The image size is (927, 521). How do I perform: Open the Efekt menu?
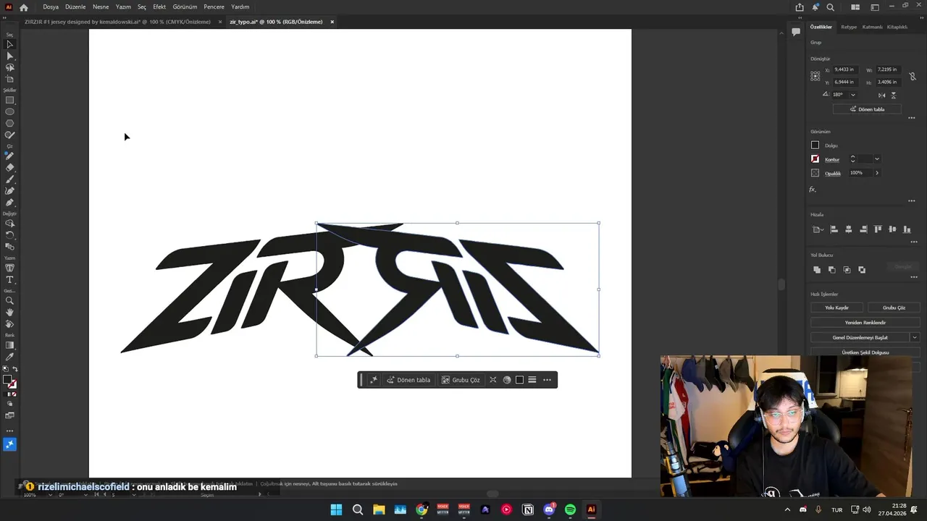pos(159,7)
